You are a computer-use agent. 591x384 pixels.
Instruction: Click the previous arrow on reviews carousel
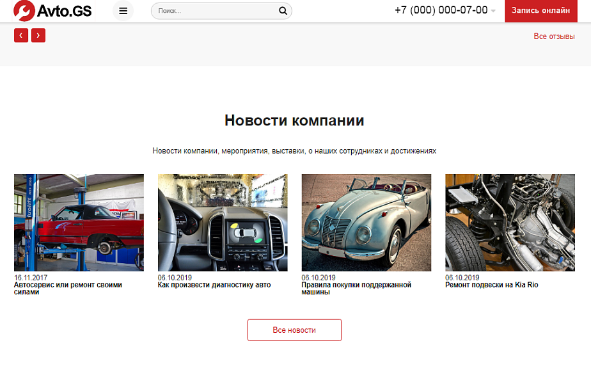(x=21, y=35)
